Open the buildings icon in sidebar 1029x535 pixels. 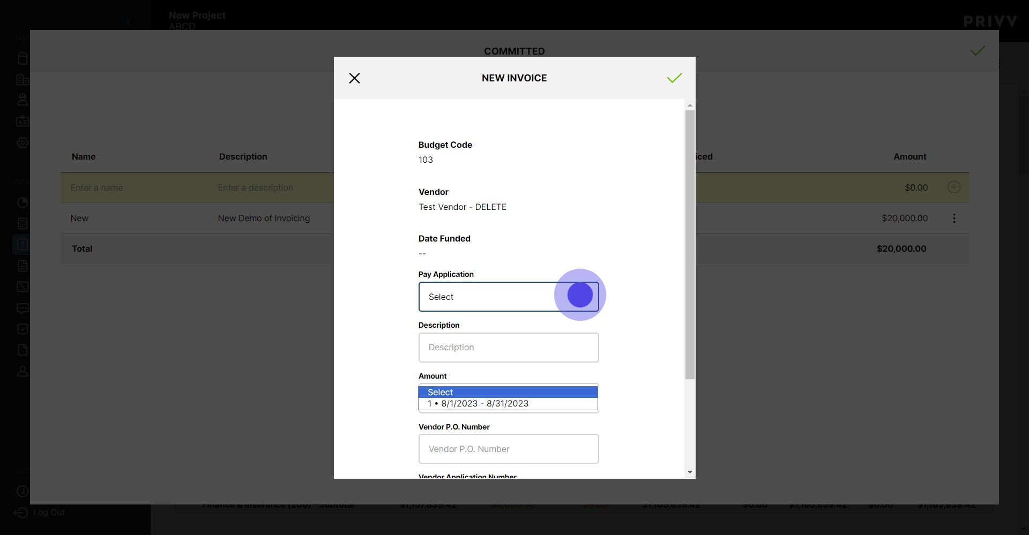23,80
